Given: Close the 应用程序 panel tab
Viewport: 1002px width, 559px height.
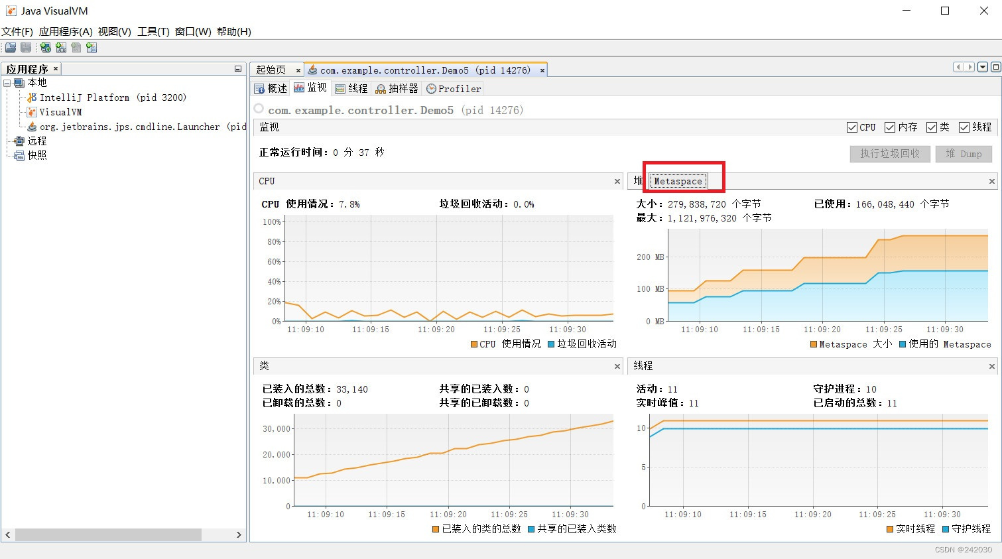Looking at the screenshot, I should pyautogui.click(x=56, y=68).
